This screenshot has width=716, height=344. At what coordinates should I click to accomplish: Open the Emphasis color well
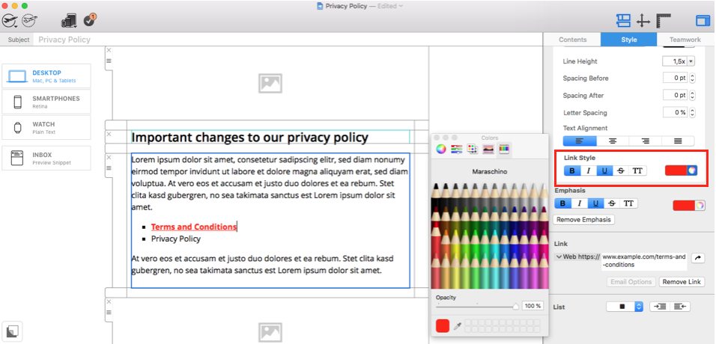[x=689, y=206]
